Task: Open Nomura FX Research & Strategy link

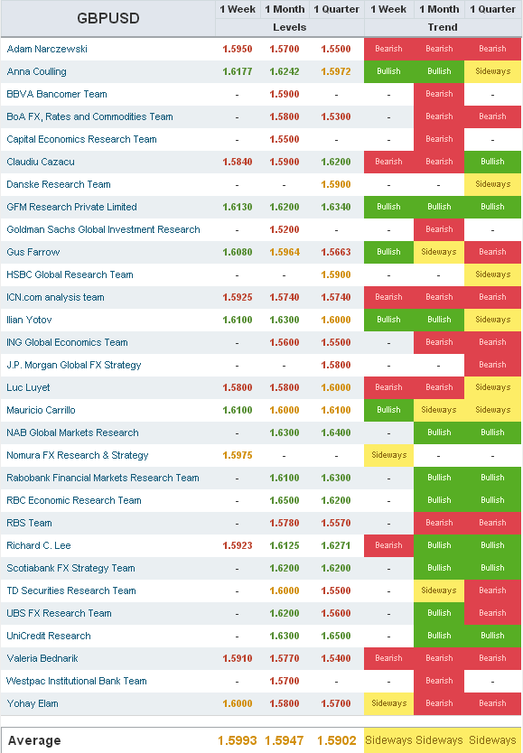Action: (x=78, y=455)
